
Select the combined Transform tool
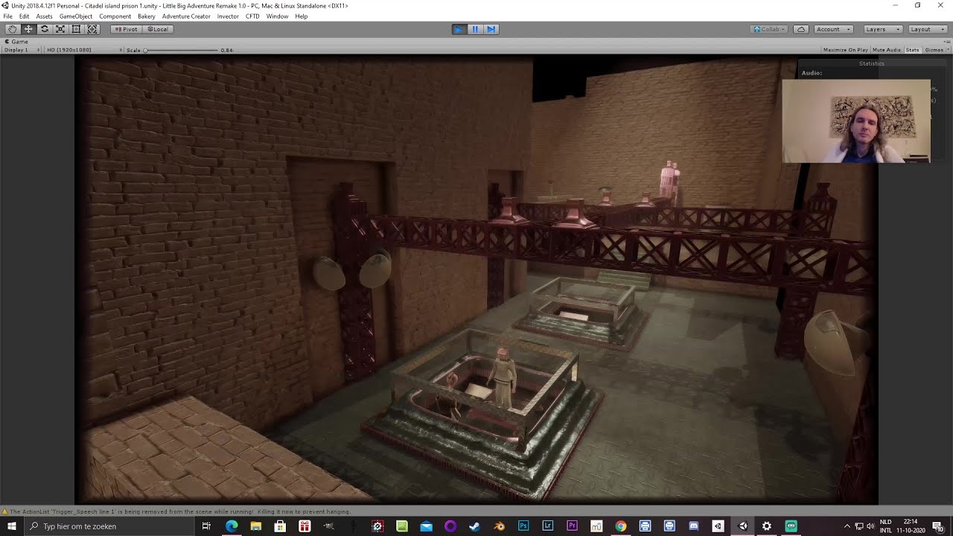(92, 29)
